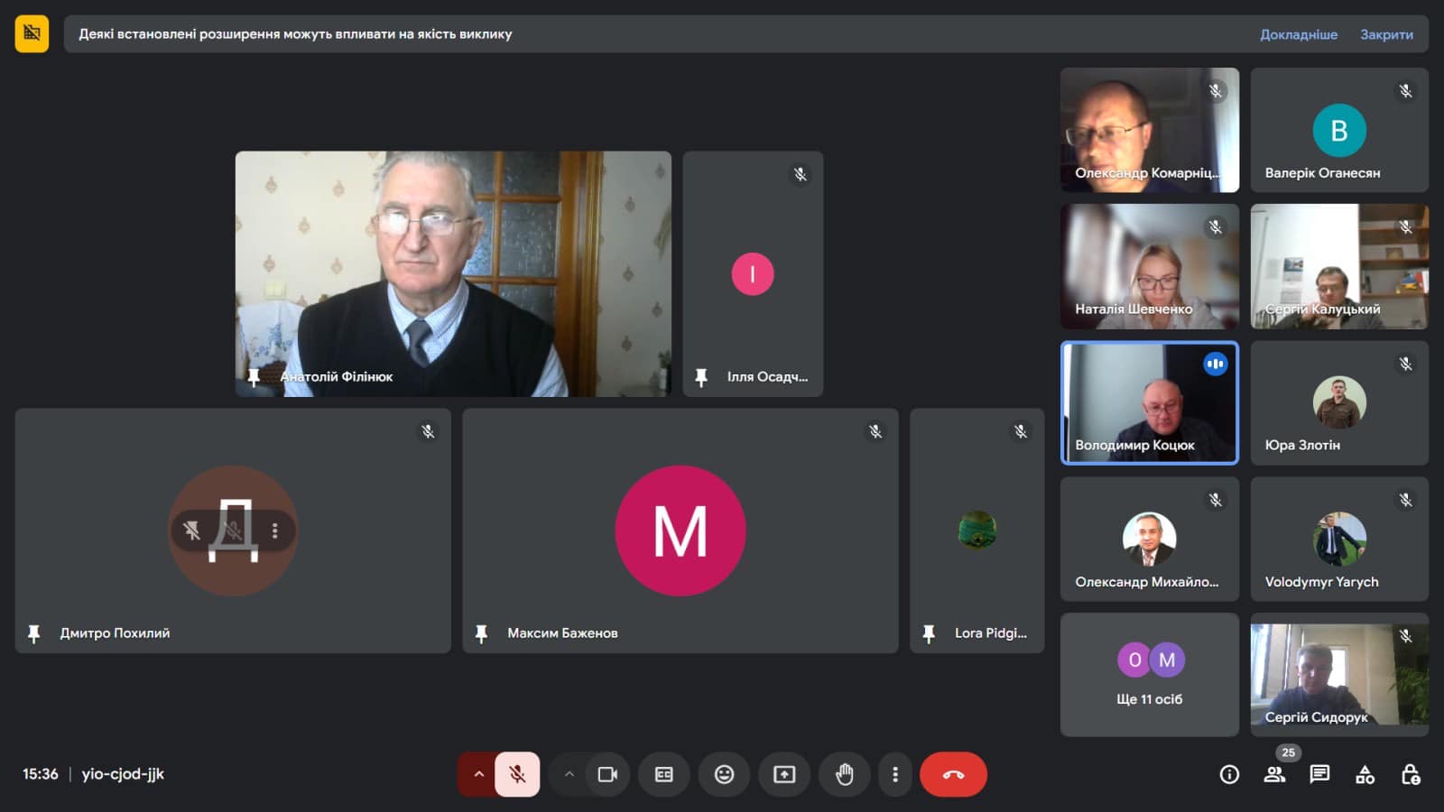Toggle the camera on or off

click(x=607, y=774)
